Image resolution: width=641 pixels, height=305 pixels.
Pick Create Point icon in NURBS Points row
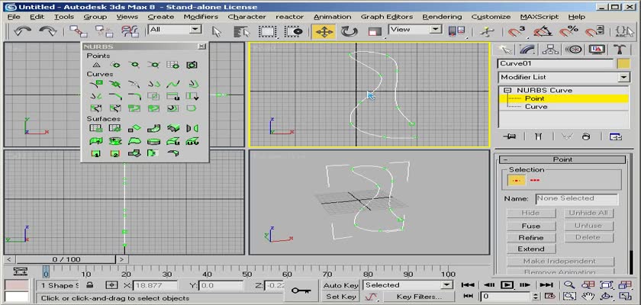click(96, 65)
